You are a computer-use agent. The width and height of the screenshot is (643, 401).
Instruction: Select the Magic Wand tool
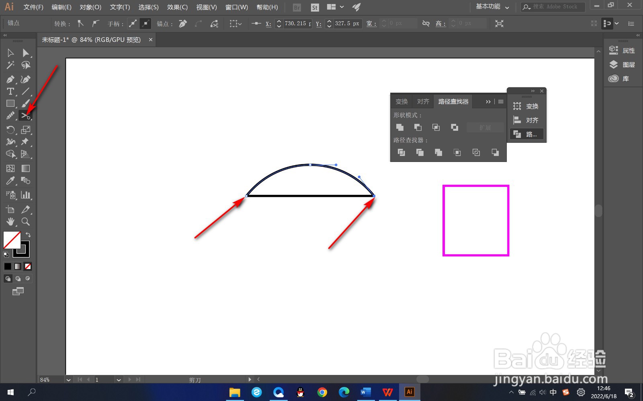10,65
